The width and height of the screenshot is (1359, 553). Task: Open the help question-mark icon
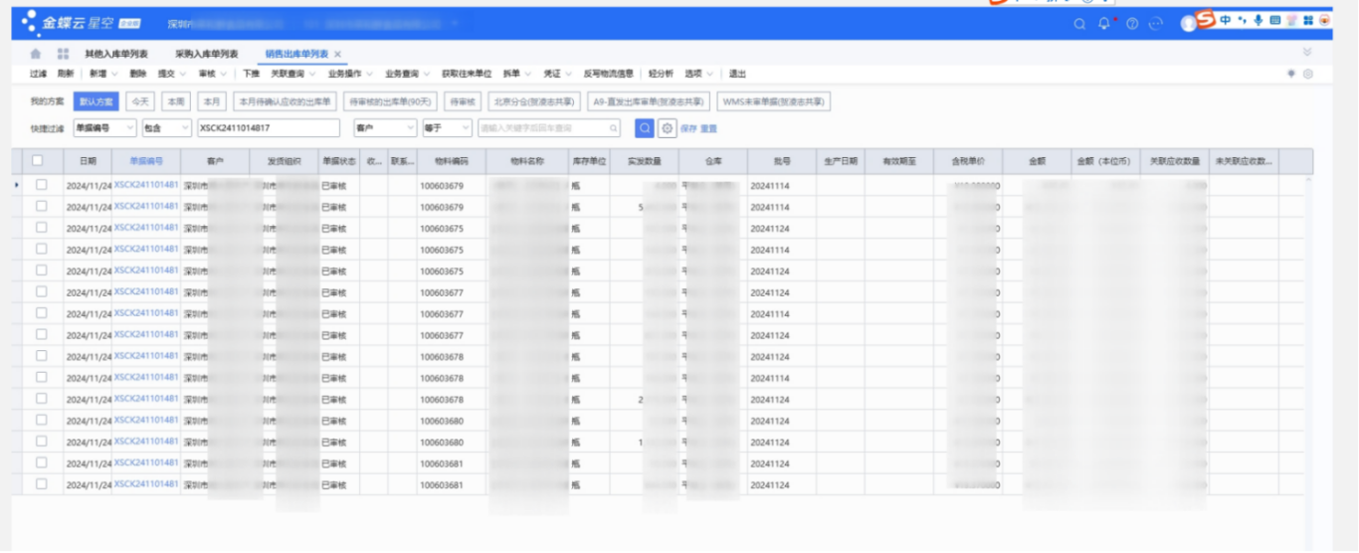pyautogui.click(x=1132, y=24)
